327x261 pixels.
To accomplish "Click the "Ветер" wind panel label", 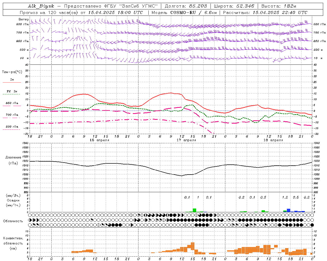I will click(24, 19).
